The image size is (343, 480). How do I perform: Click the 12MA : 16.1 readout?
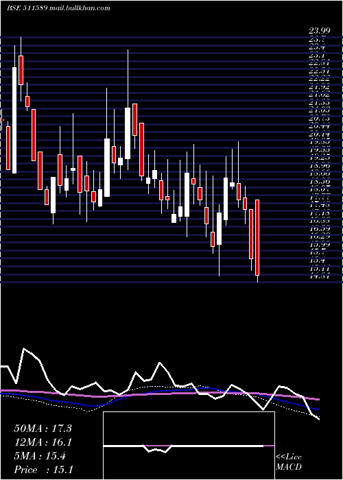(43, 442)
